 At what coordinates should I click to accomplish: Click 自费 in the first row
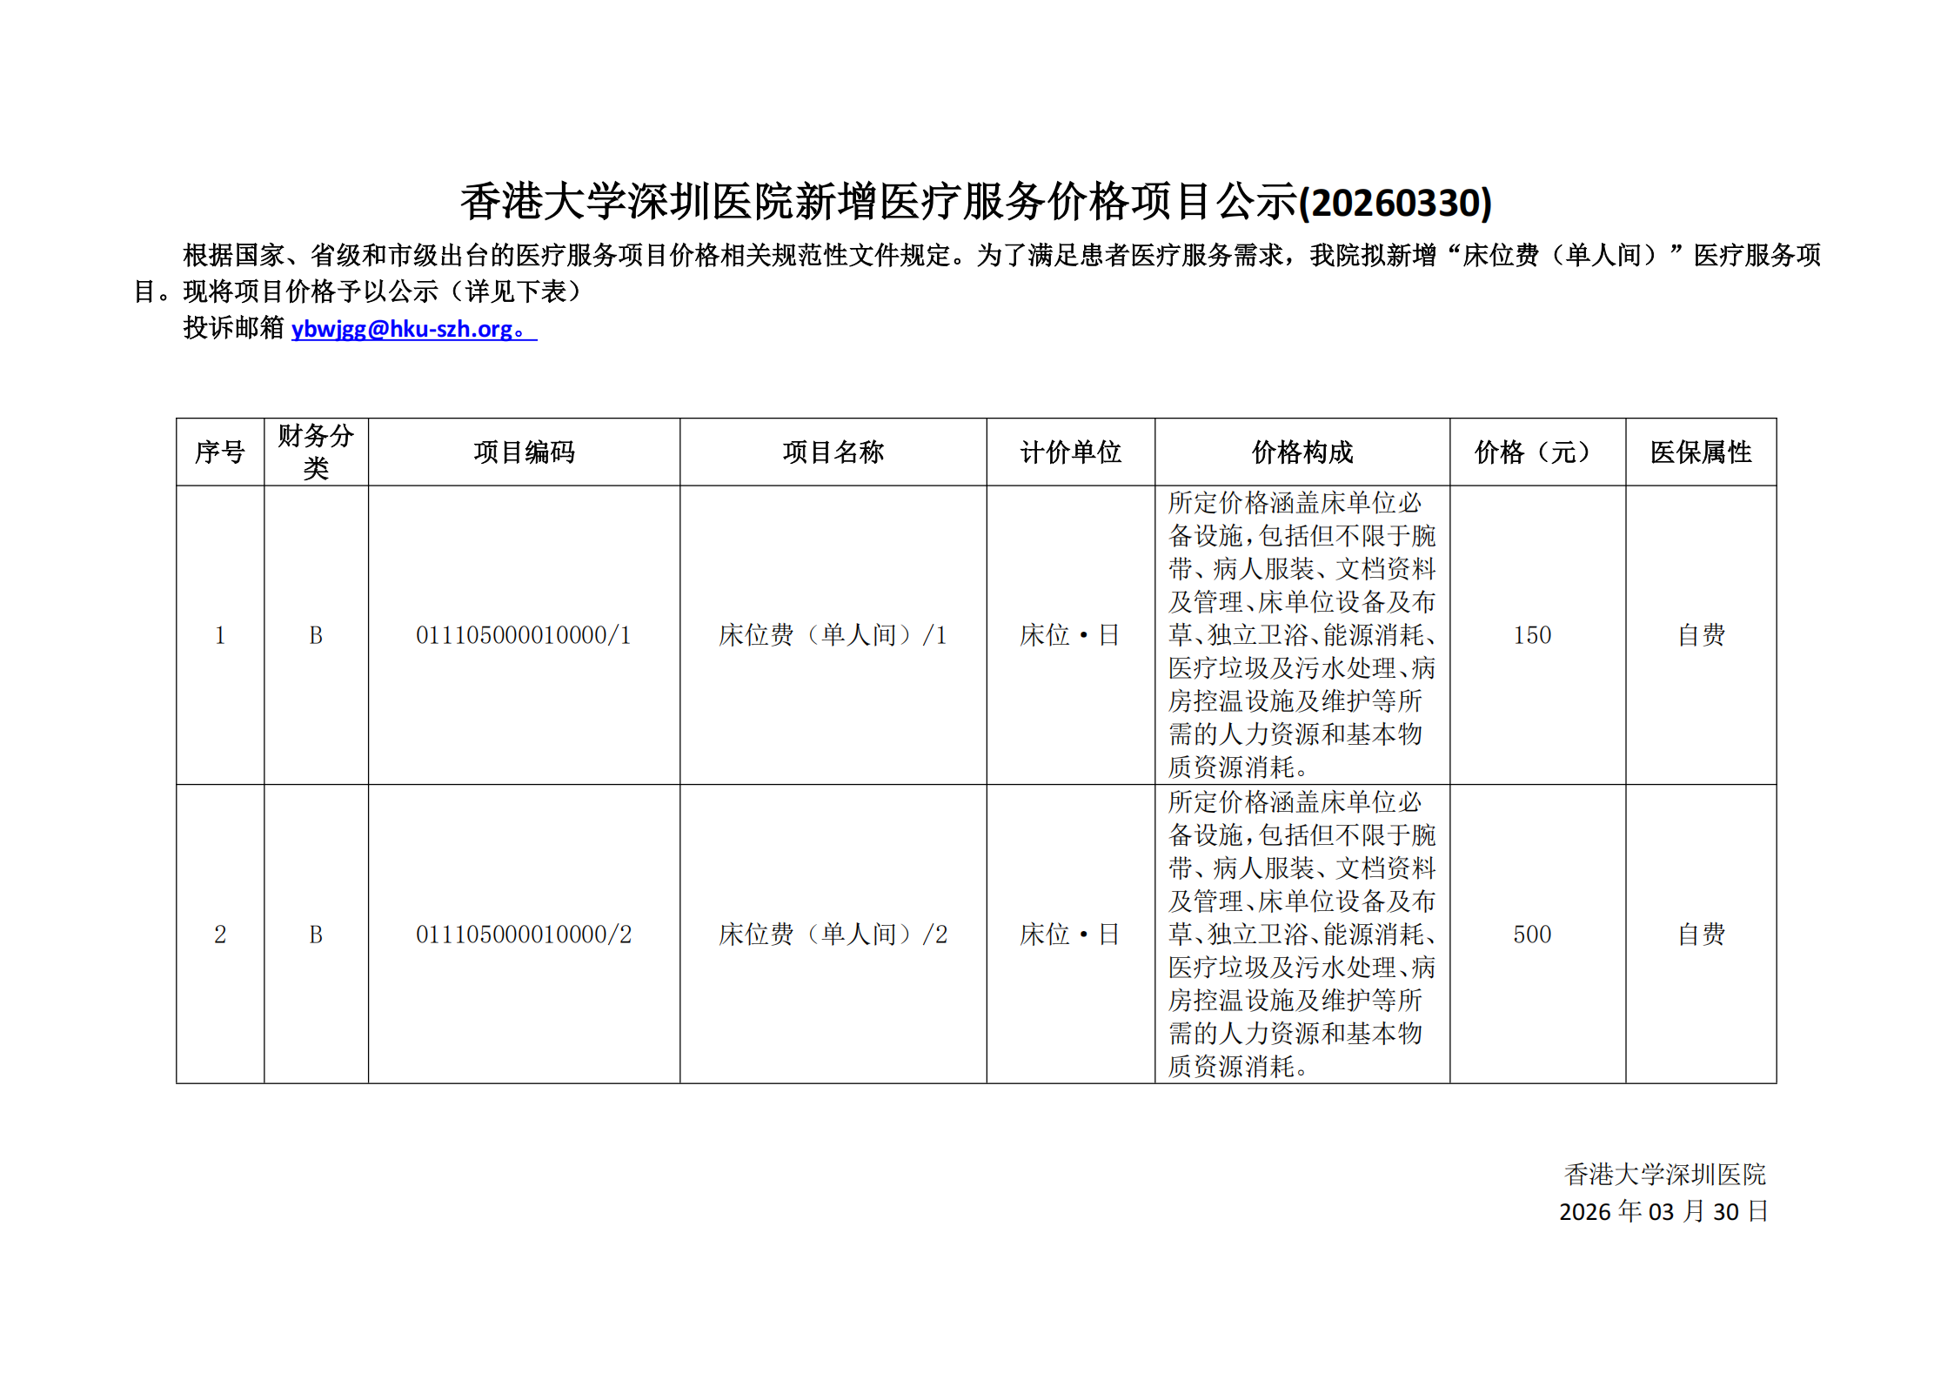[x=1701, y=635]
